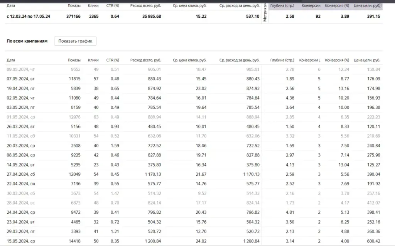
Task: Sort table by the Дата column header
Action: (x=11, y=60)
